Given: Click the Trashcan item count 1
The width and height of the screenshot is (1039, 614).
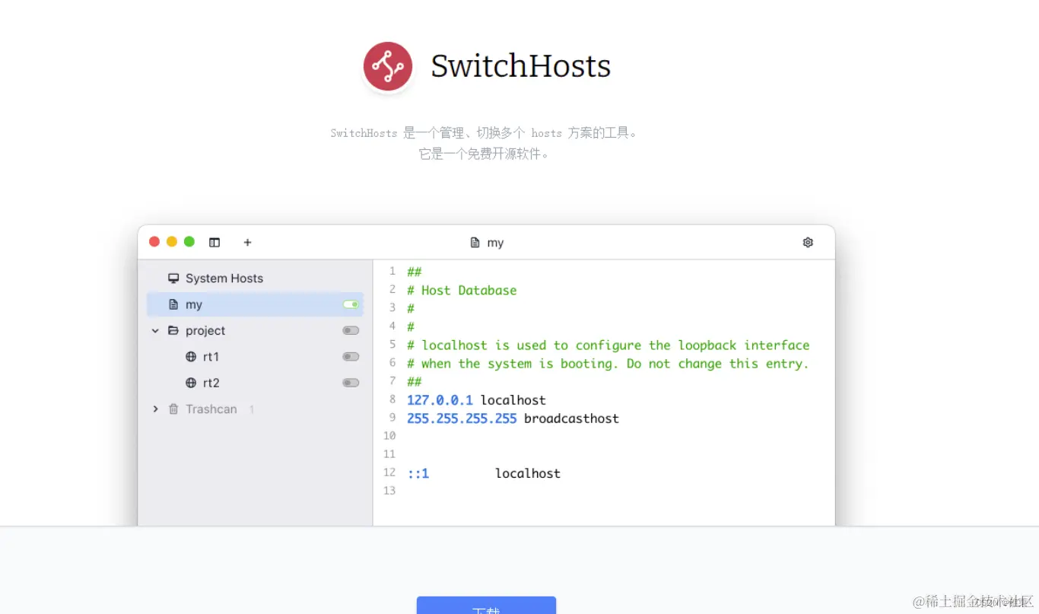Looking at the screenshot, I should 252,409.
